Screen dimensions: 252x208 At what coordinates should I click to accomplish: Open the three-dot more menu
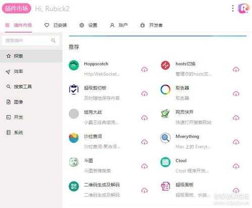(233, 8)
